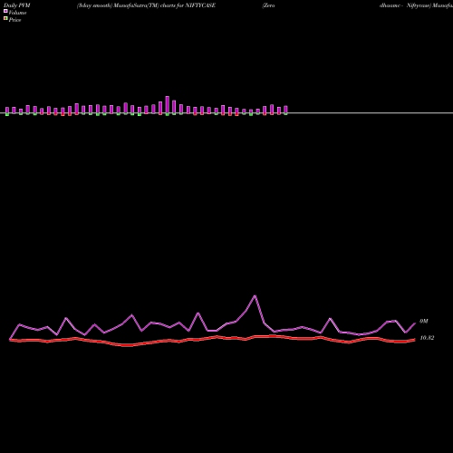This screenshot has height=453, width=453.
Task: Click the 'Daily PVM' title text
Action: coord(17,5)
